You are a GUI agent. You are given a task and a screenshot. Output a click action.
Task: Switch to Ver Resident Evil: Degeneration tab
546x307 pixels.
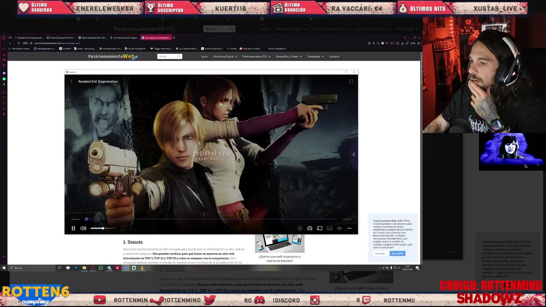[x=125, y=38]
